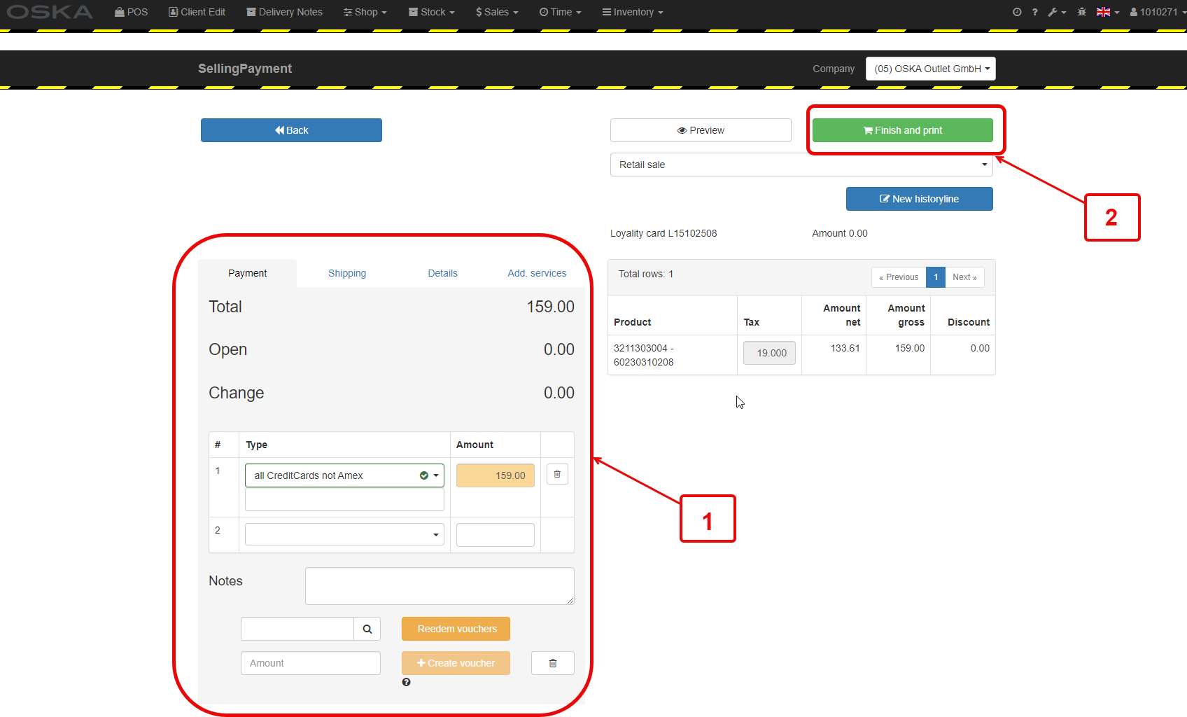Image resolution: width=1187 pixels, height=717 pixels.
Task: Click the Type column header in payment table
Action: (x=257, y=445)
